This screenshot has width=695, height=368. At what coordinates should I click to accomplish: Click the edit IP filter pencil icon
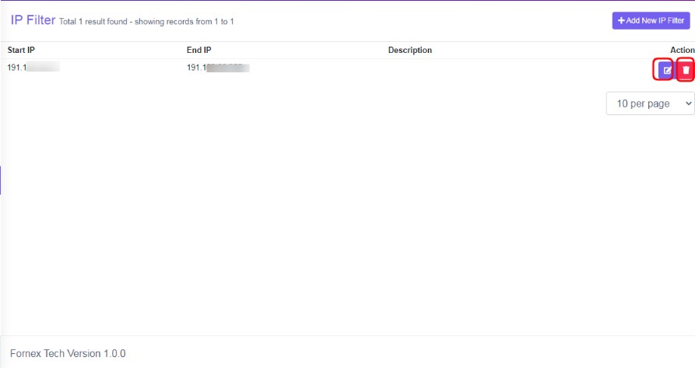665,70
